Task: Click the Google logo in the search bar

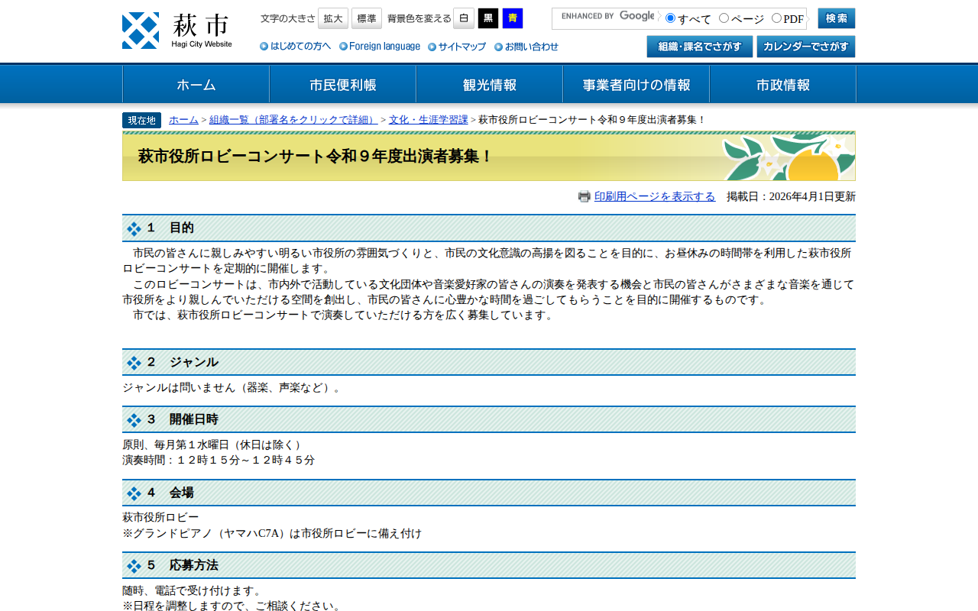Action: [x=636, y=16]
